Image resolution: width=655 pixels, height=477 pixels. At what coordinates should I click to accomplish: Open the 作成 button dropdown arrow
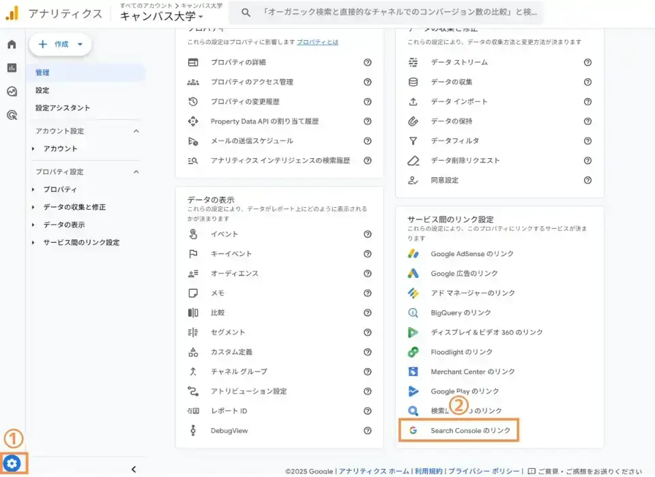(78, 44)
